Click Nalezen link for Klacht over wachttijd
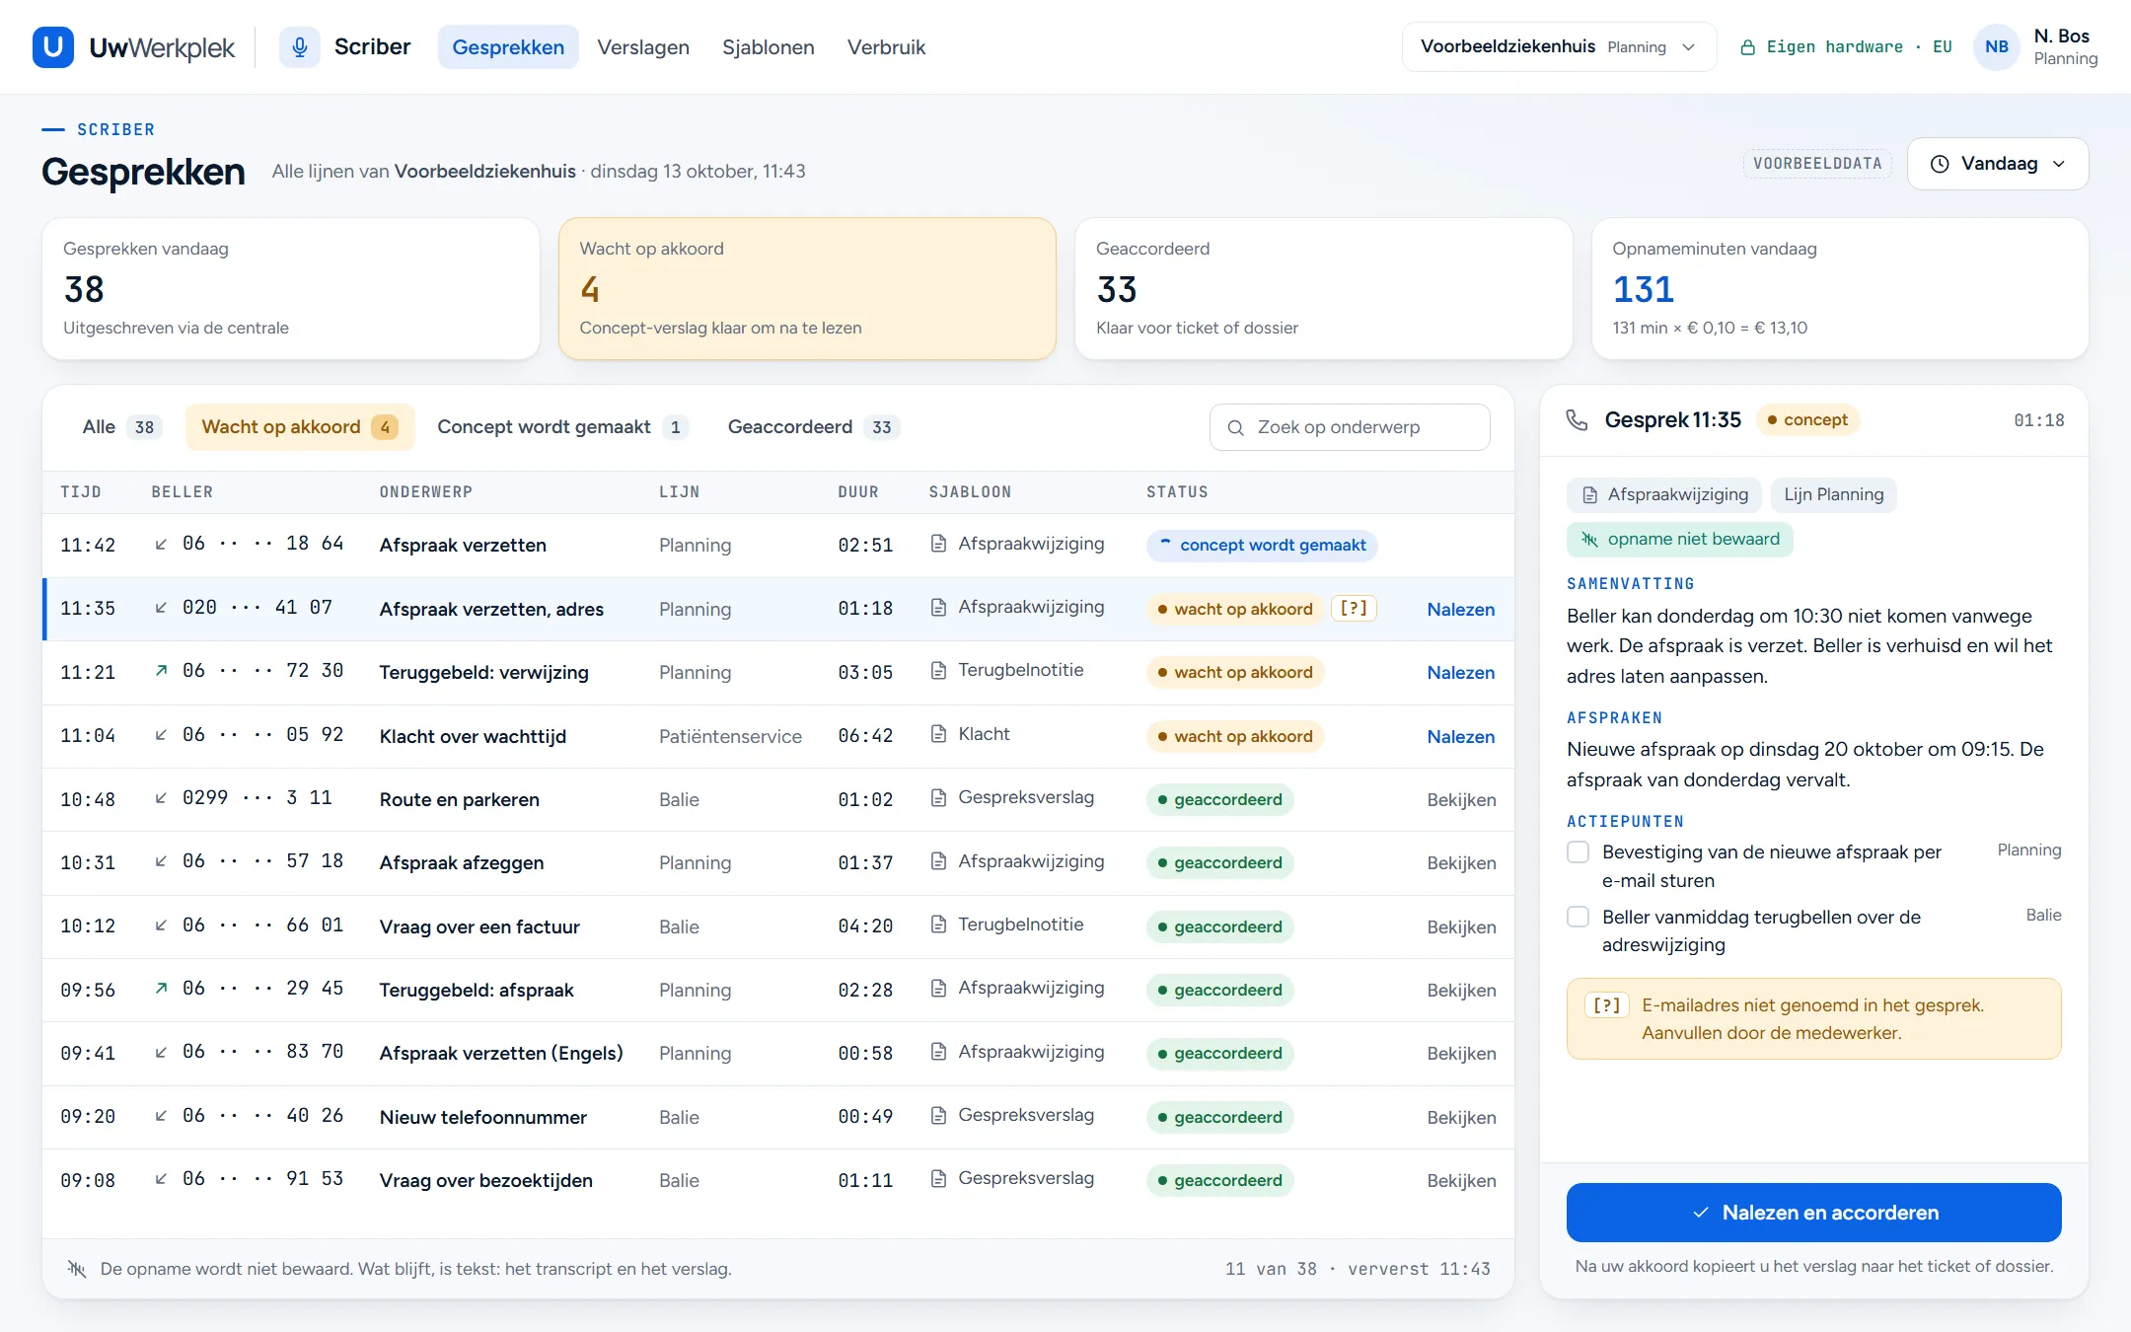2131x1332 pixels. [1460, 737]
